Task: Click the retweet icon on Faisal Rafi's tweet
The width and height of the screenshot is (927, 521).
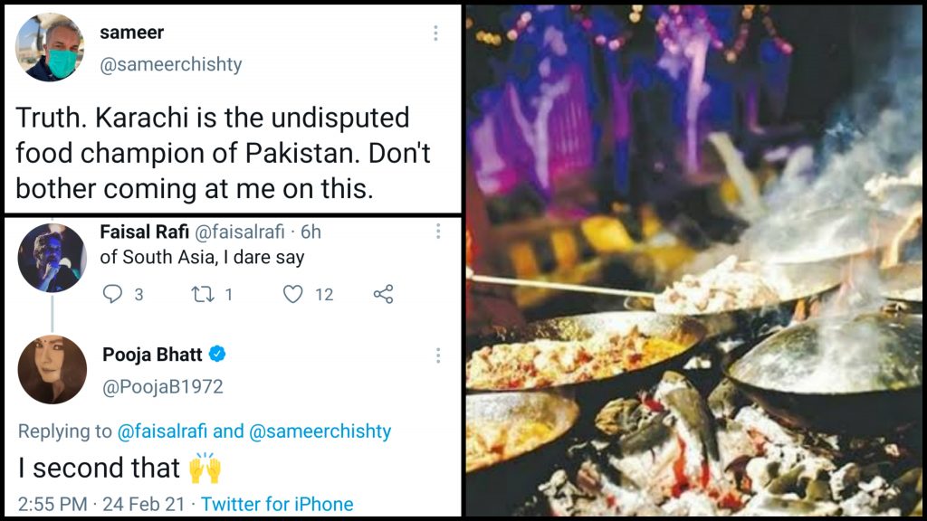Action: click(202, 294)
